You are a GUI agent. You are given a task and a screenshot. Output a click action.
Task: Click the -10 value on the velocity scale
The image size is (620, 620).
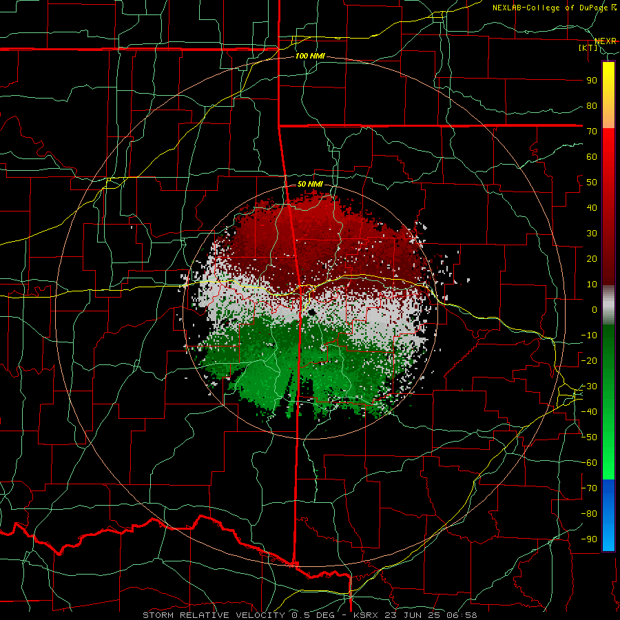pyautogui.click(x=589, y=335)
